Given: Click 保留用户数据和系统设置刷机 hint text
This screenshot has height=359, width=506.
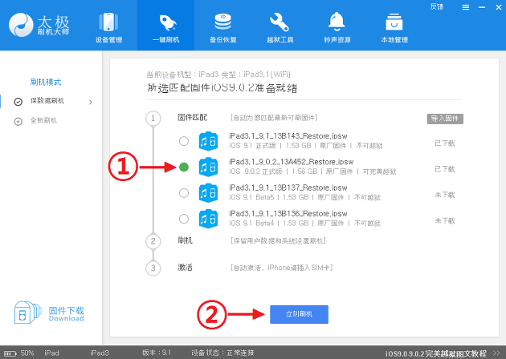Looking at the screenshot, I should (x=278, y=241).
